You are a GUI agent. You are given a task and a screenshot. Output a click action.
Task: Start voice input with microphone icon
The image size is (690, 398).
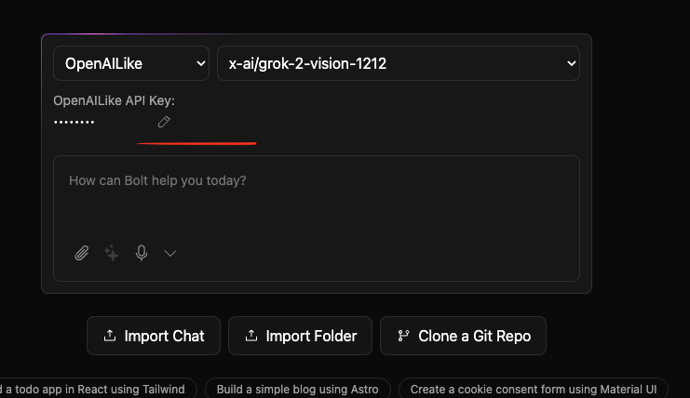coord(142,252)
